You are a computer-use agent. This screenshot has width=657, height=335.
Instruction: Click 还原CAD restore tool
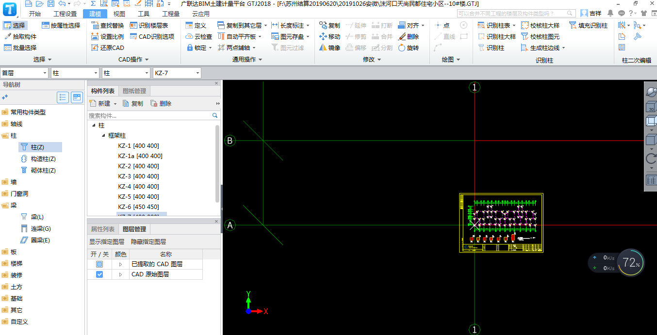tap(108, 48)
